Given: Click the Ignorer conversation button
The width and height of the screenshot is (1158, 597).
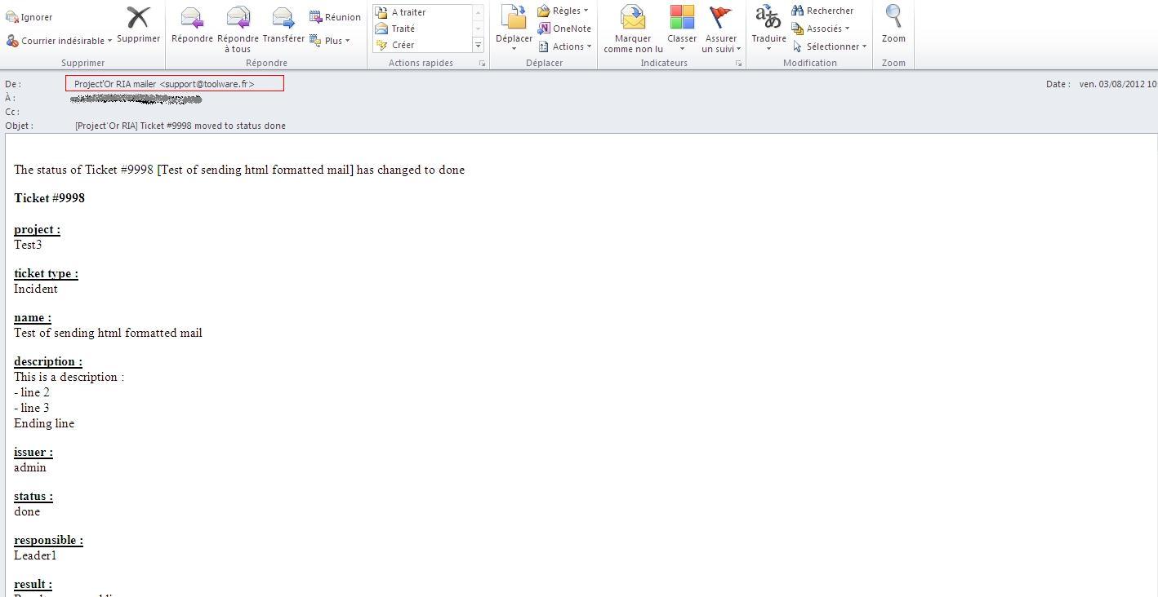Looking at the screenshot, I should tap(29, 17).
